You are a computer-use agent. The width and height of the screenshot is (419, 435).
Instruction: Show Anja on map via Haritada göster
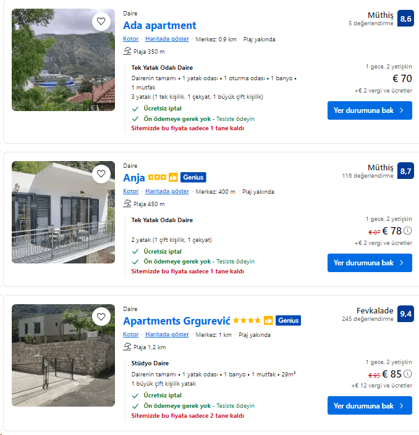click(x=167, y=191)
